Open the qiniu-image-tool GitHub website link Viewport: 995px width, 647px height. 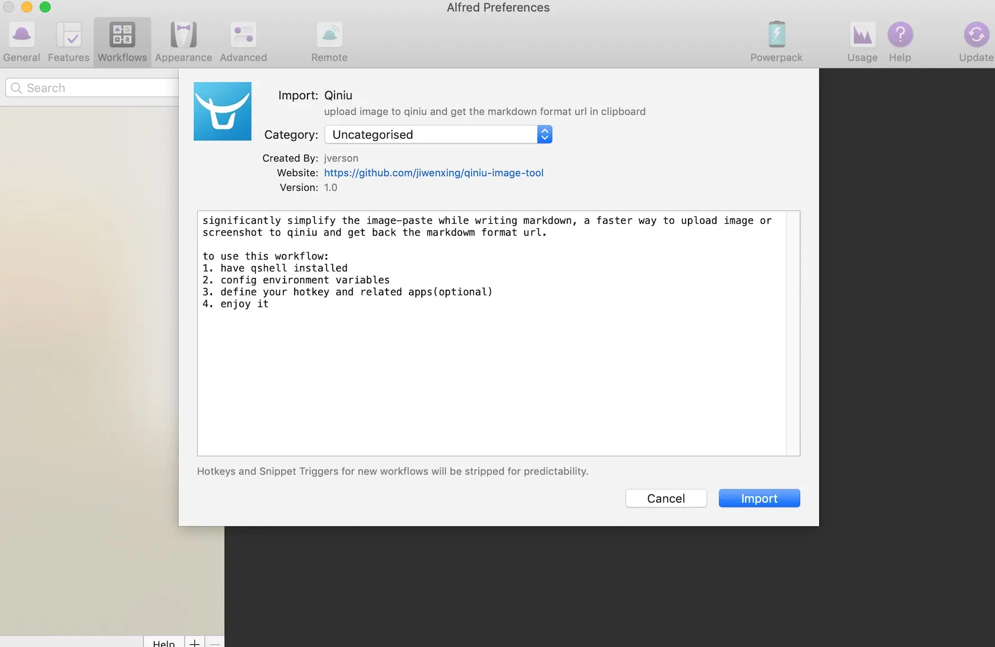[434, 173]
